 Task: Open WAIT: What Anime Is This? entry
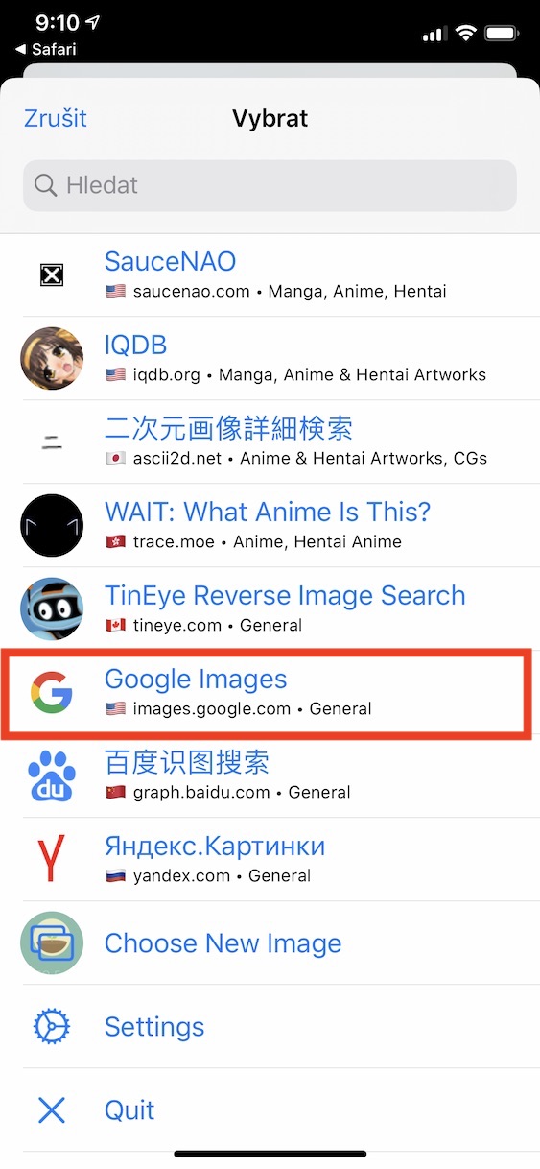[270, 525]
